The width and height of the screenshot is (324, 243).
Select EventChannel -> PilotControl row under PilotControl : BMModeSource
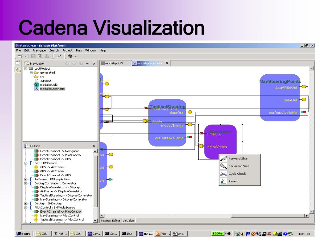coord(61,212)
